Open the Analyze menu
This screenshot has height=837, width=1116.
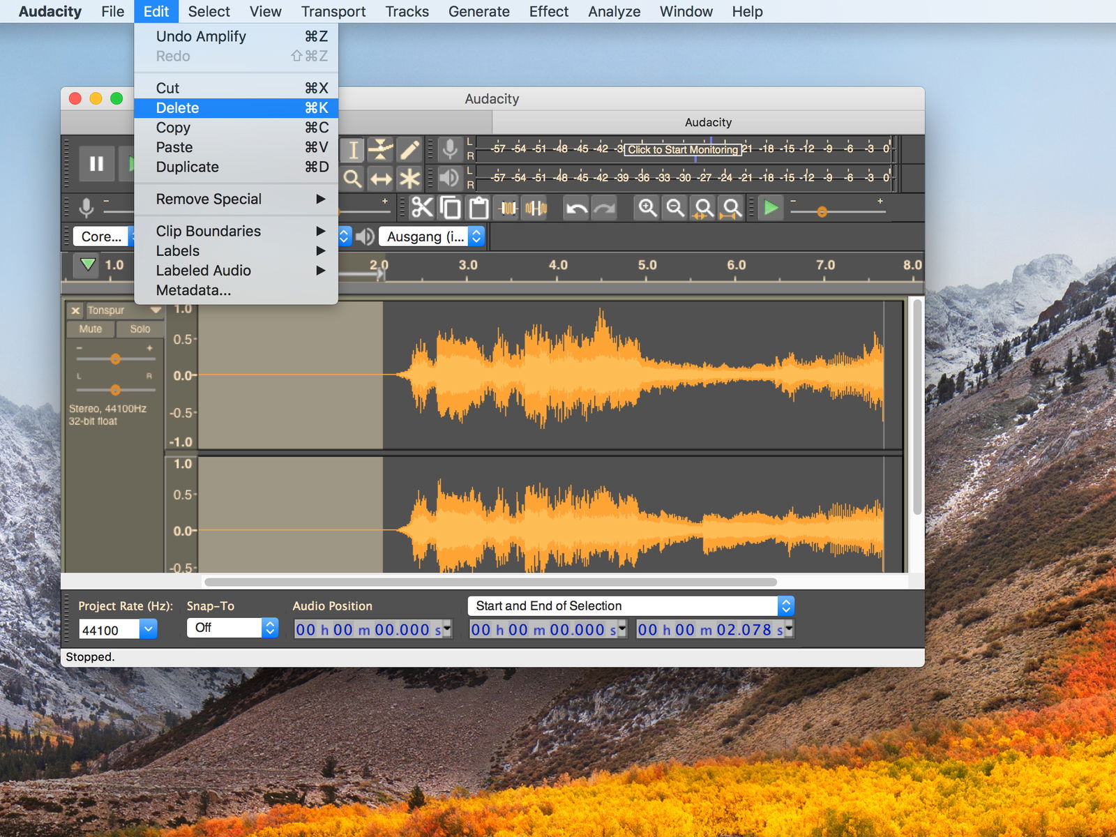pyautogui.click(x=614, y=11)
